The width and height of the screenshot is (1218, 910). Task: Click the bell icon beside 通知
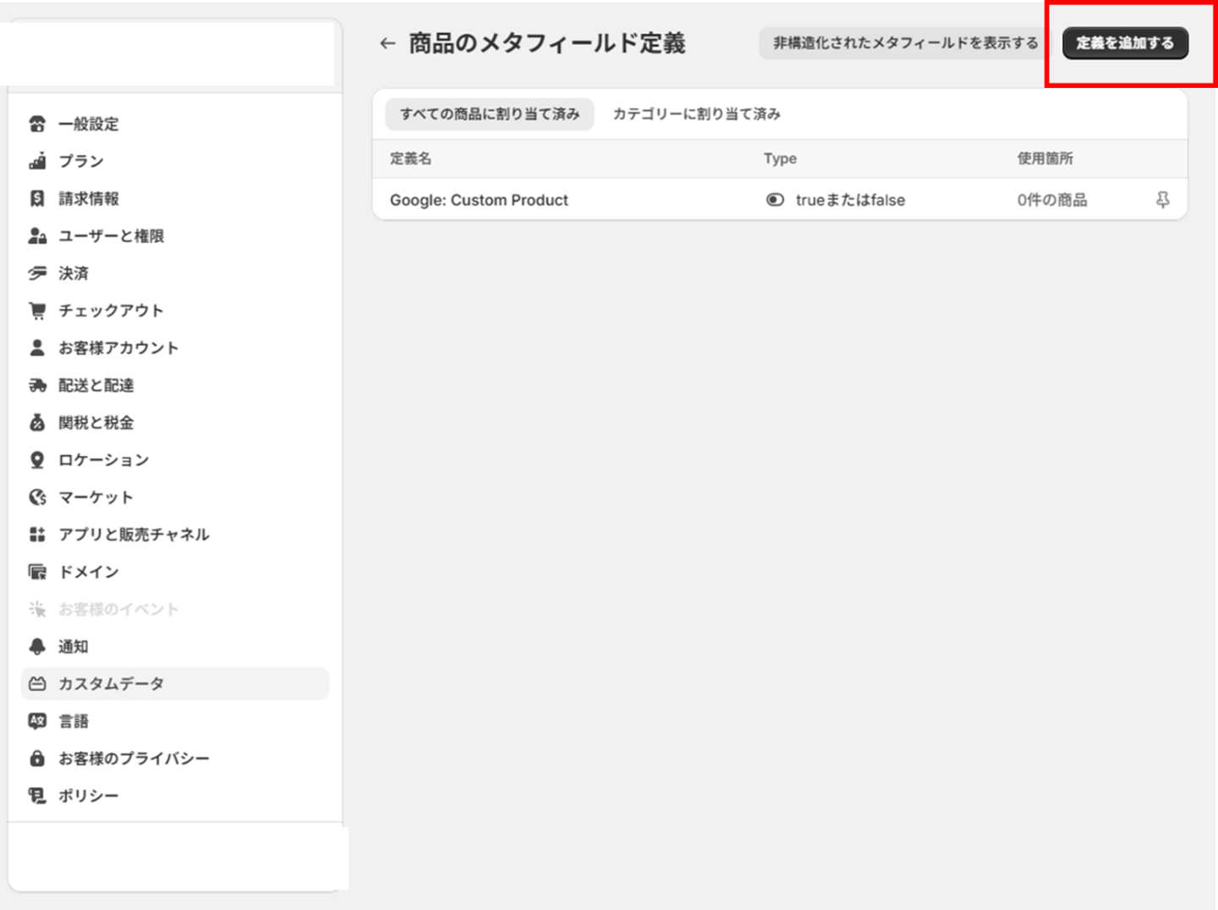pos(37,647)
